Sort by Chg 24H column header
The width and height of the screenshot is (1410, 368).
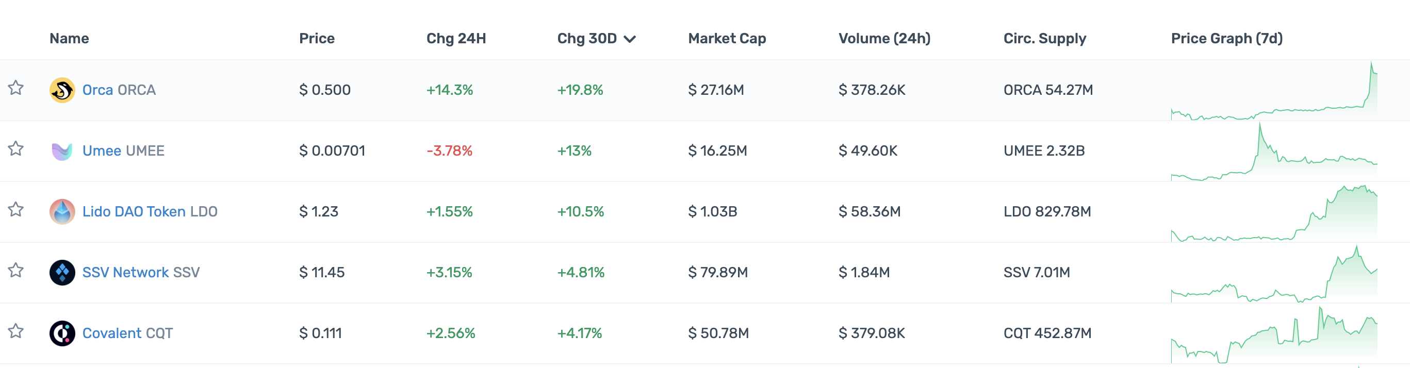click(456, 38)
